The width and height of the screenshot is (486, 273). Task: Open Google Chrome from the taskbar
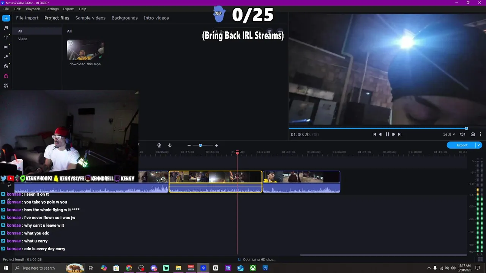[129, 268]
